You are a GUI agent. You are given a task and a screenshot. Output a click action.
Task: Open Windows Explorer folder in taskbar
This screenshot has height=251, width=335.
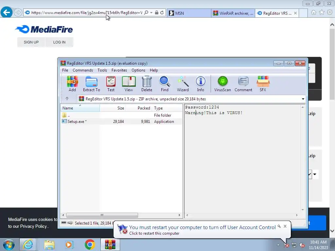(49, 244)
